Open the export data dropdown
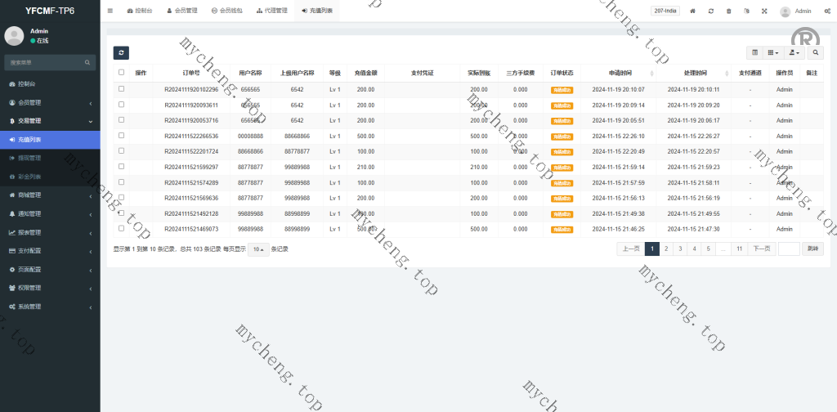This screenshot has height=412, width=837. point(793,52)
